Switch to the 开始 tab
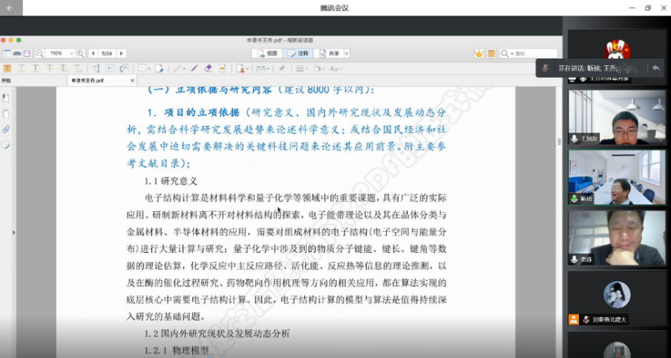 [7, 80]
